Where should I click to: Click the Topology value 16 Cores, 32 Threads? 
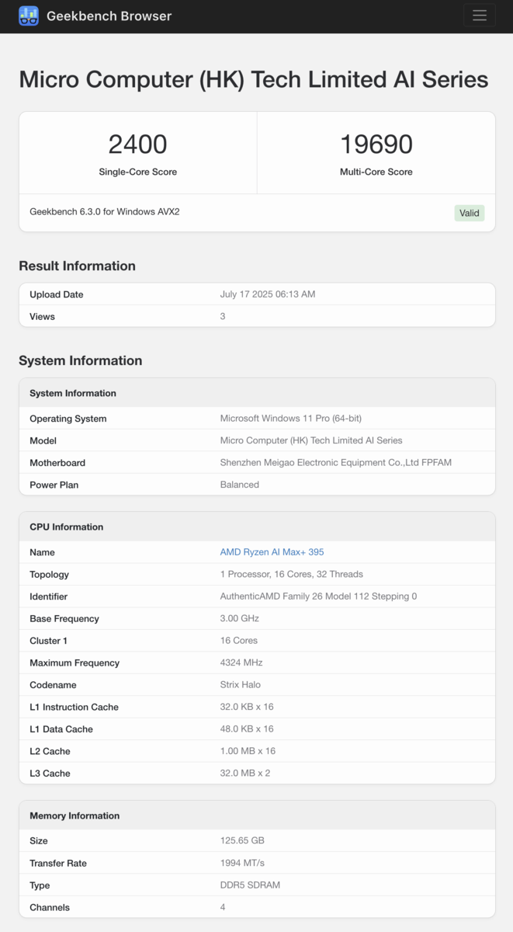click(292, 574)
